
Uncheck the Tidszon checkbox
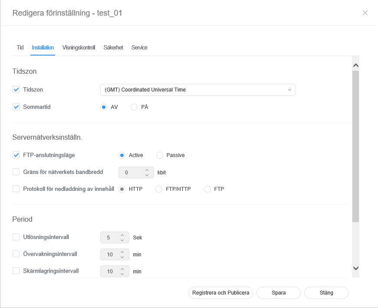[x=16, y=90]
